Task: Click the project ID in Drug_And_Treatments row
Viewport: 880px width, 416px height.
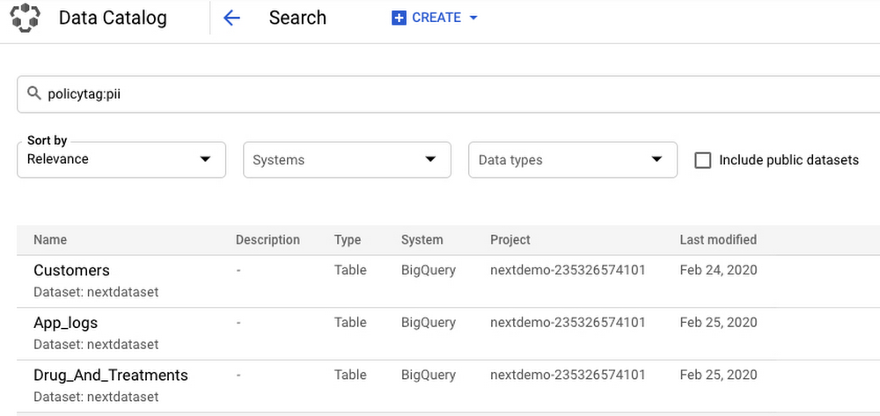Action: [568, 375]
